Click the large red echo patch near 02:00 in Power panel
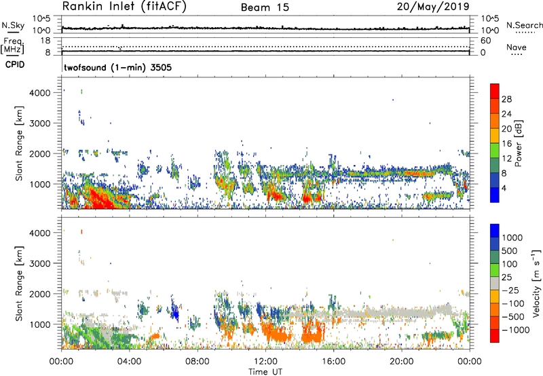Viewport: 543px width, 376px height. 100,199
